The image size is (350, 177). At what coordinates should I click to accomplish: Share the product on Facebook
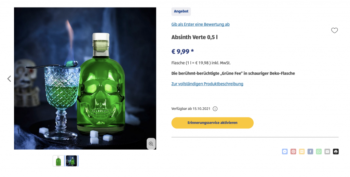(310, 152)
